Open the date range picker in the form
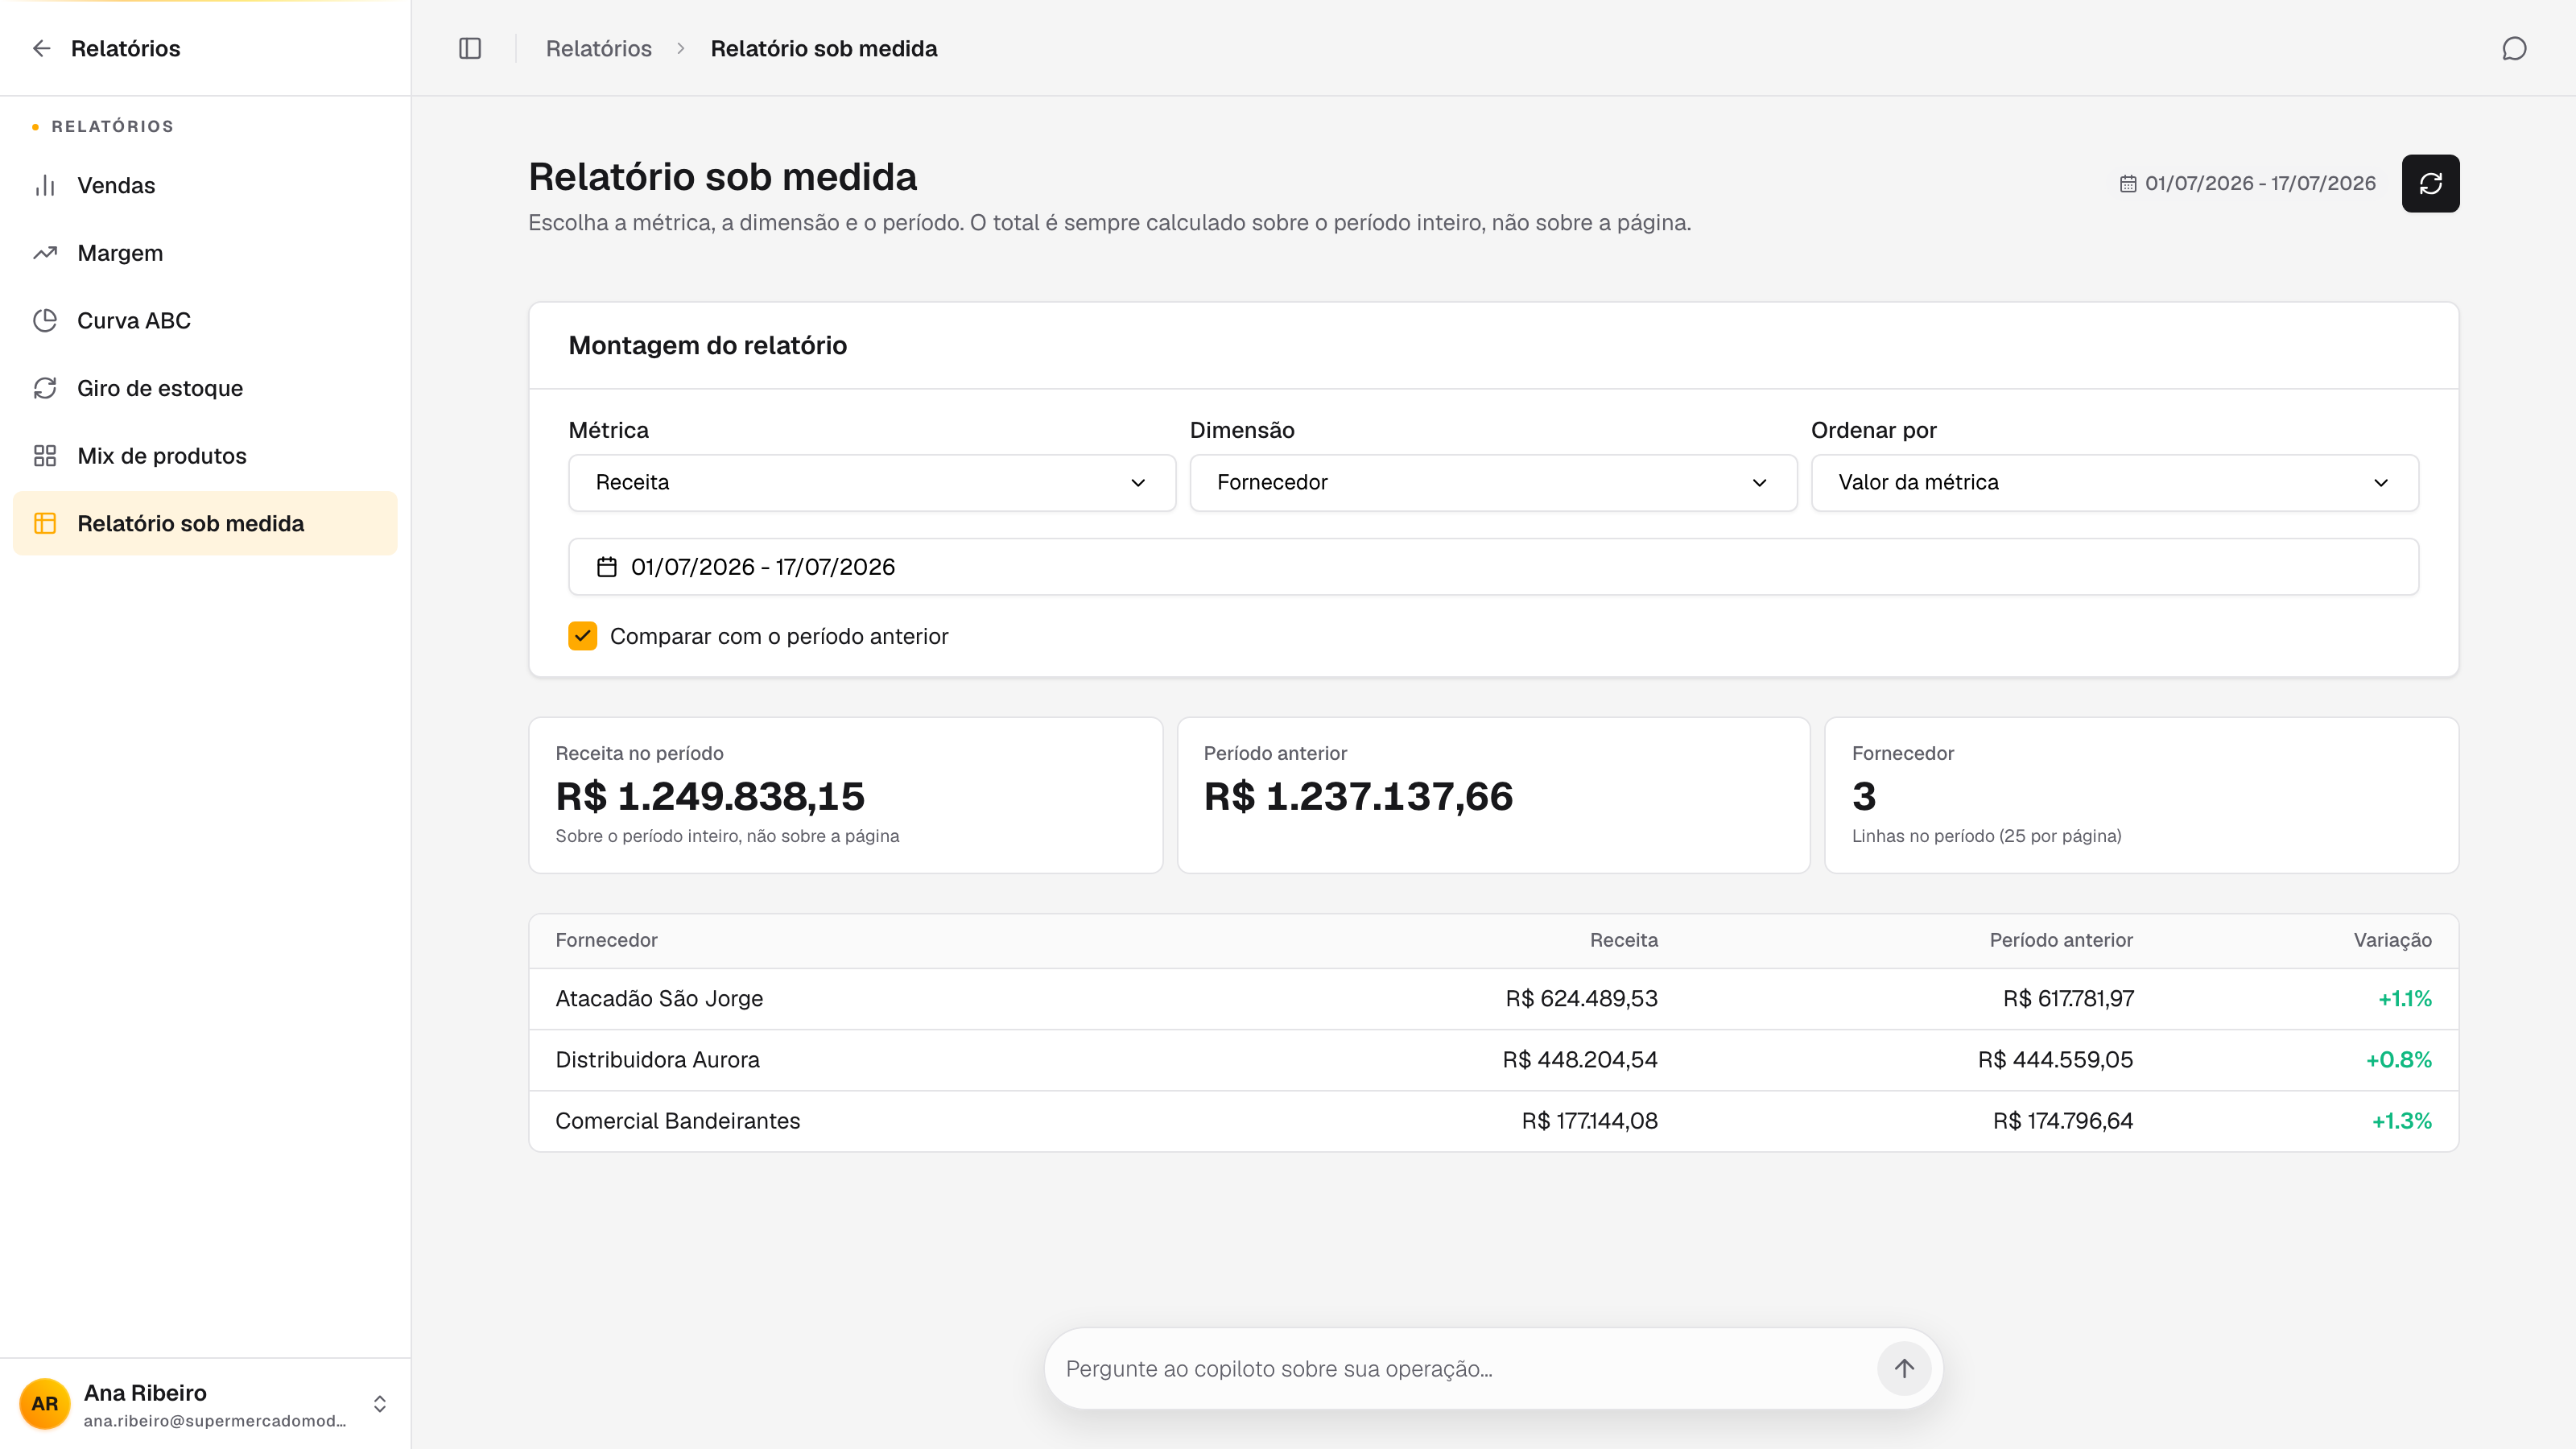The height and width of the screenshot is (1449, 2576). click(1493, 567)
